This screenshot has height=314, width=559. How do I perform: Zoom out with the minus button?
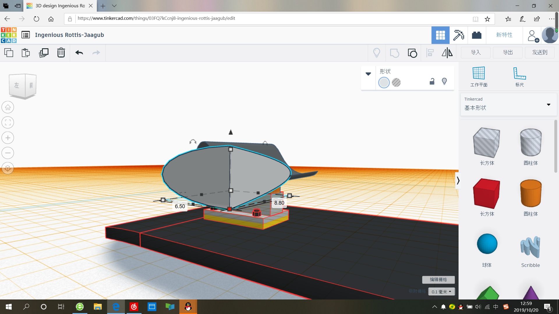8,153
